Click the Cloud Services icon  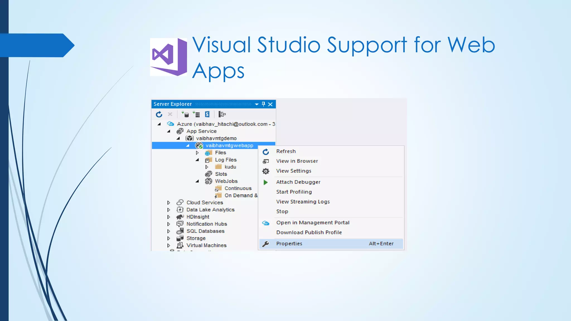[180, 202]
